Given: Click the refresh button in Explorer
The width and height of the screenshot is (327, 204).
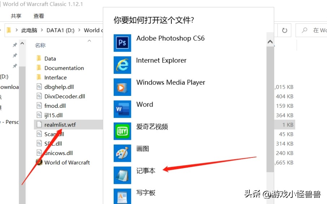Looking at the screenshot, I should (284, 30).
